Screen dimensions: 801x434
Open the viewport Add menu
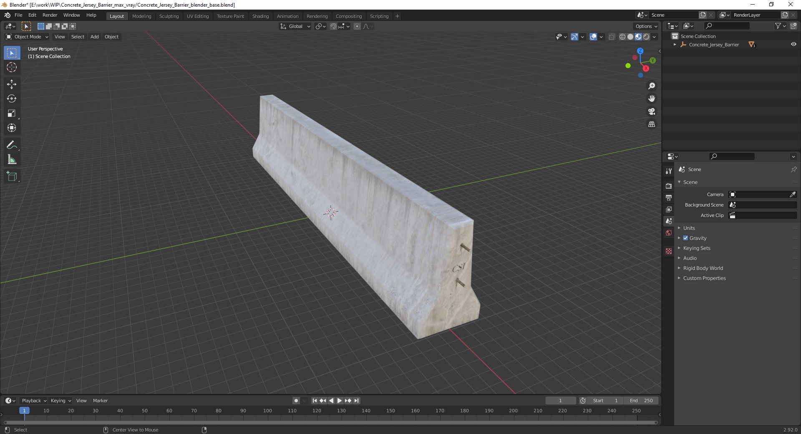coord(95,37)
